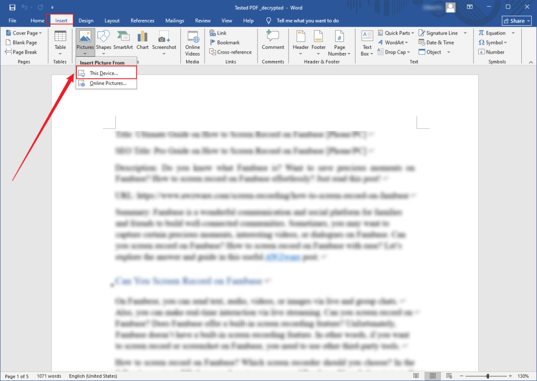Insert an Equation
The image size is (537, 381).
click(x=493, y=32)
